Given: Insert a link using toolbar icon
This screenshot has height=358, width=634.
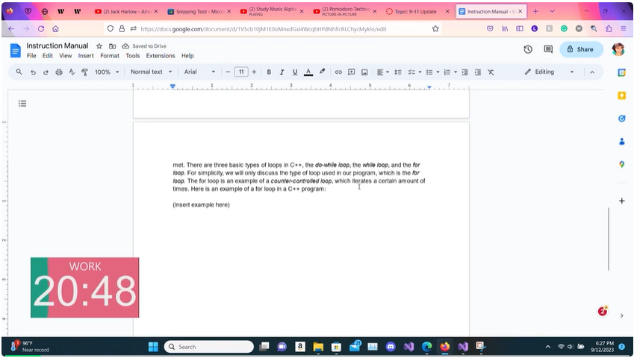Looking at the screenshot, I should point(338,72).
